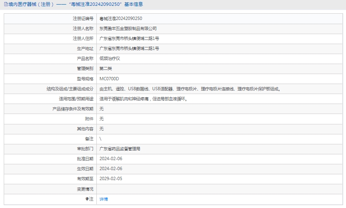Click the intended use text 适用于缓解肌肉和神经疼痛
The image size is (346, 208).
click(x=144, y=99)
